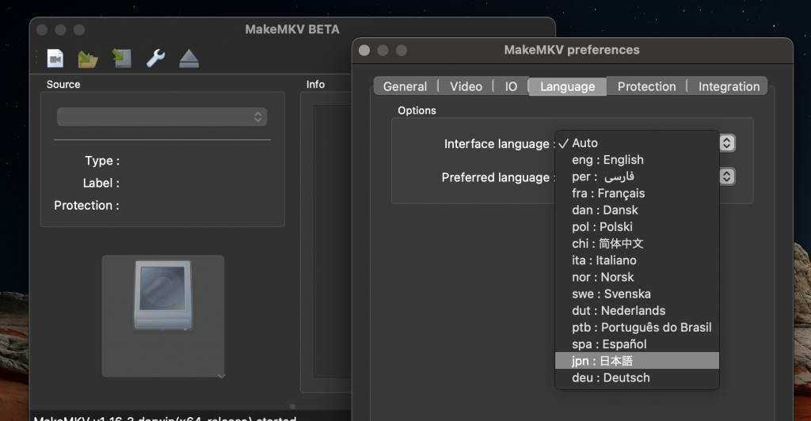
Task: Choose Auto in the language list
Action: tap(637, 143)
